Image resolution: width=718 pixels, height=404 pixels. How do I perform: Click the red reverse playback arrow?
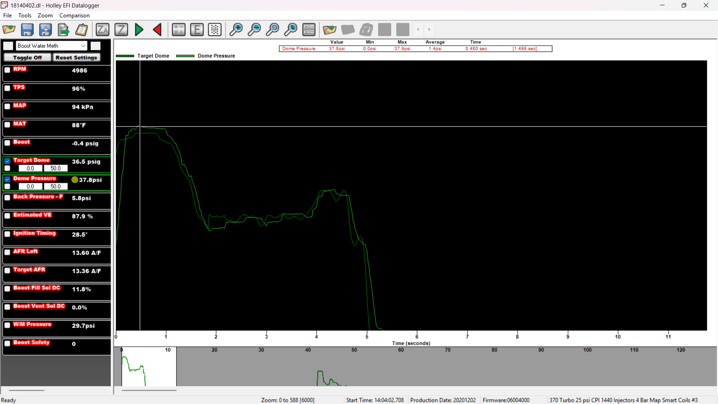(157, 30)
